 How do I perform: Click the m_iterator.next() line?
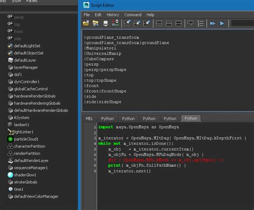pyautogui.click(x=130, y=171)
